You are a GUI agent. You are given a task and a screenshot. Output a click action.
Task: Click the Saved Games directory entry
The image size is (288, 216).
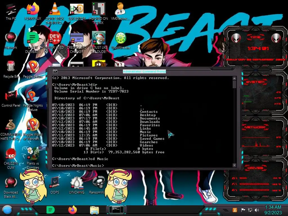(x=152, y=138)
